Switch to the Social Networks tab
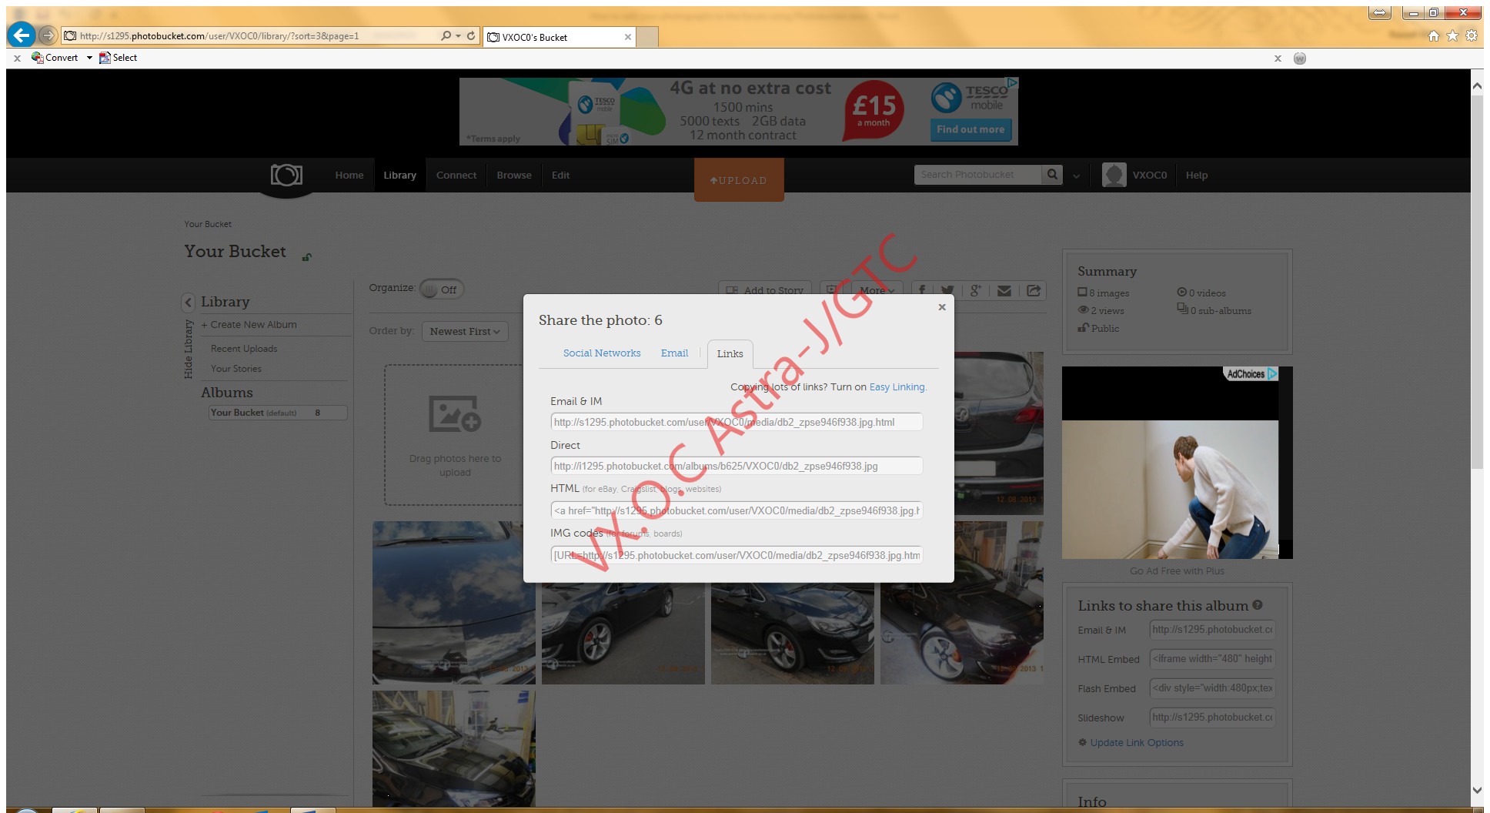This screenshot has width=1490, height=813. (x=602, y=353)
